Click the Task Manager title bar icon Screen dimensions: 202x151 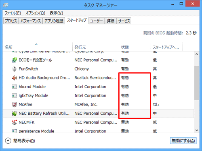(6, 5)
